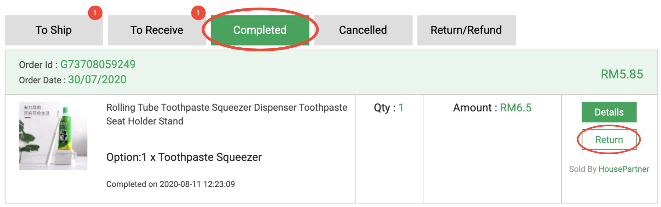
Task: Open the toothpaste squeezer product thumbnail
Action: 53,135
